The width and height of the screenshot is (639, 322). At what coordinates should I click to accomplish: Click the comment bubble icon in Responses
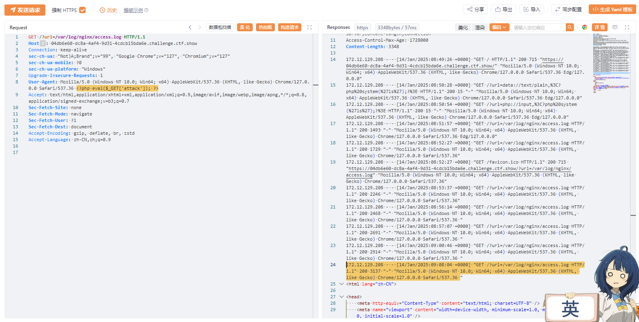pyautogui.click(x=615, y=27)
